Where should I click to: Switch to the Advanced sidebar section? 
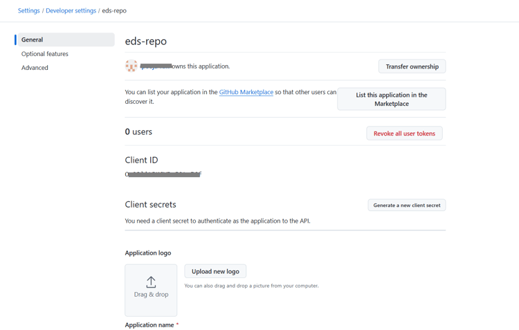[35, 68]
